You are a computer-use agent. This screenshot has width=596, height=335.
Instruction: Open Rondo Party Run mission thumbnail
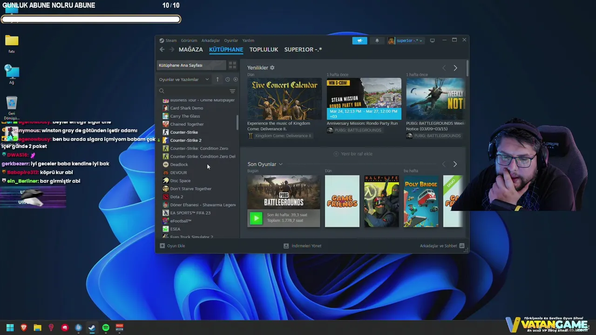[364, 99]
